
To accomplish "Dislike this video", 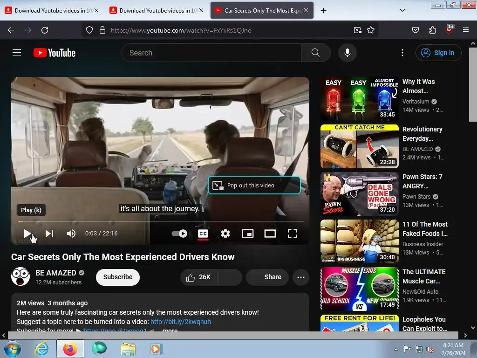I will pyautogui.click(x=230, y=277).
